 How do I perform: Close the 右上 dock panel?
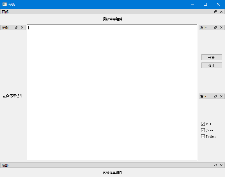point(221,27)
